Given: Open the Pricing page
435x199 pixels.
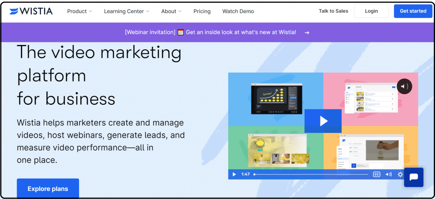Looking at the screenshot, I should [202, 11].
